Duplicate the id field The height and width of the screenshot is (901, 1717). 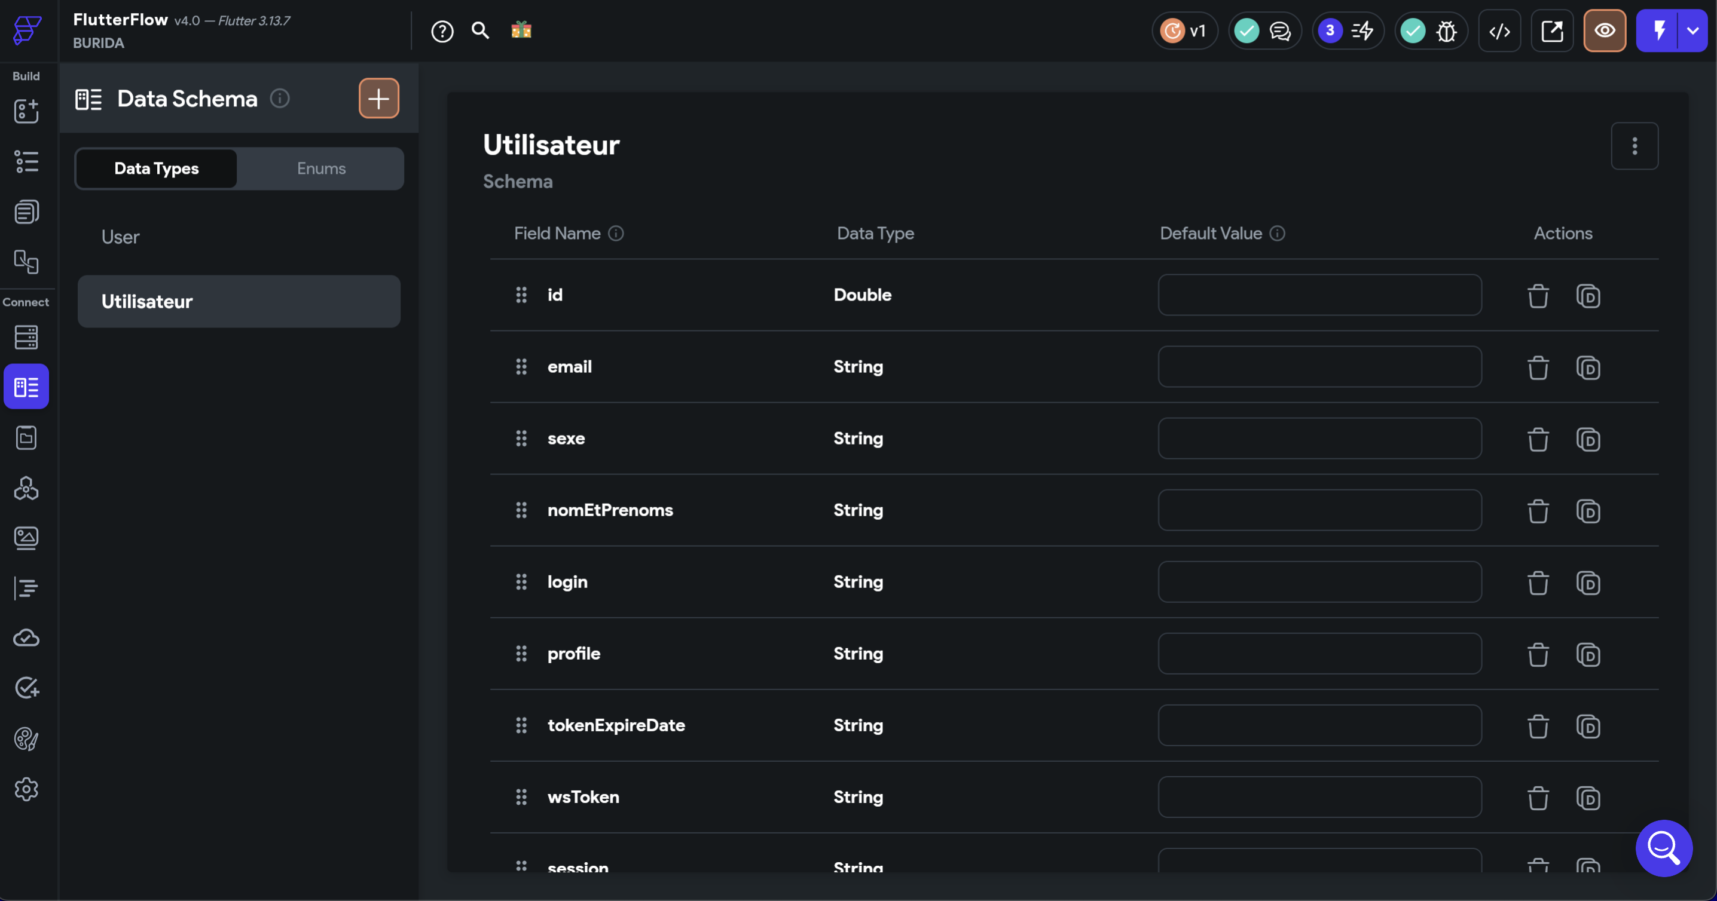1588,296
